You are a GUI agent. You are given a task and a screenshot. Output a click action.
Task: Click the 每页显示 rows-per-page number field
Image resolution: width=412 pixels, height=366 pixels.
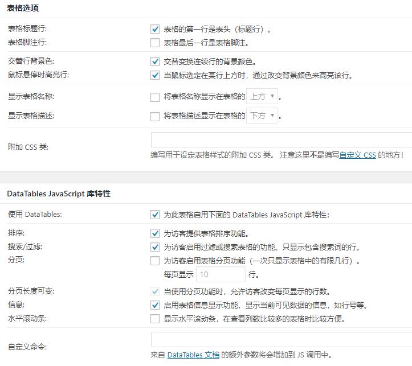[x=221, y=274]
